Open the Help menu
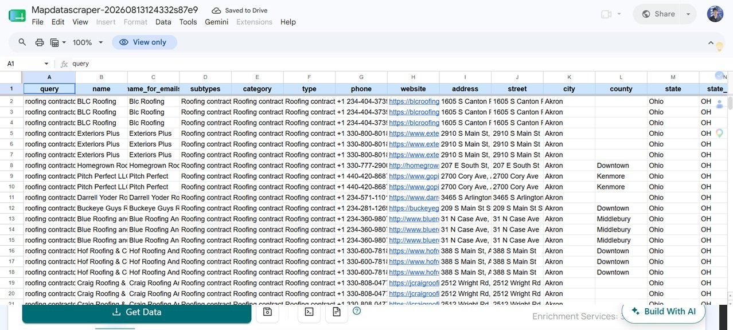Image resolution: width=733 pixels, height=330 pixels. point(288,22)
